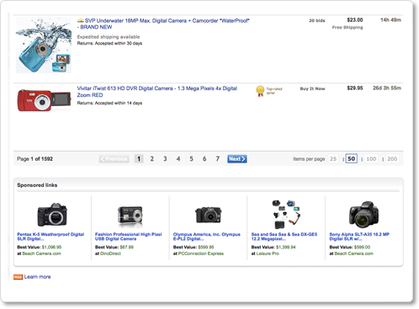Screen dimensions: 419x309
Task: Visit the Leisure Pro seller link
Action: pyautogui.click(x=268, y=253)
